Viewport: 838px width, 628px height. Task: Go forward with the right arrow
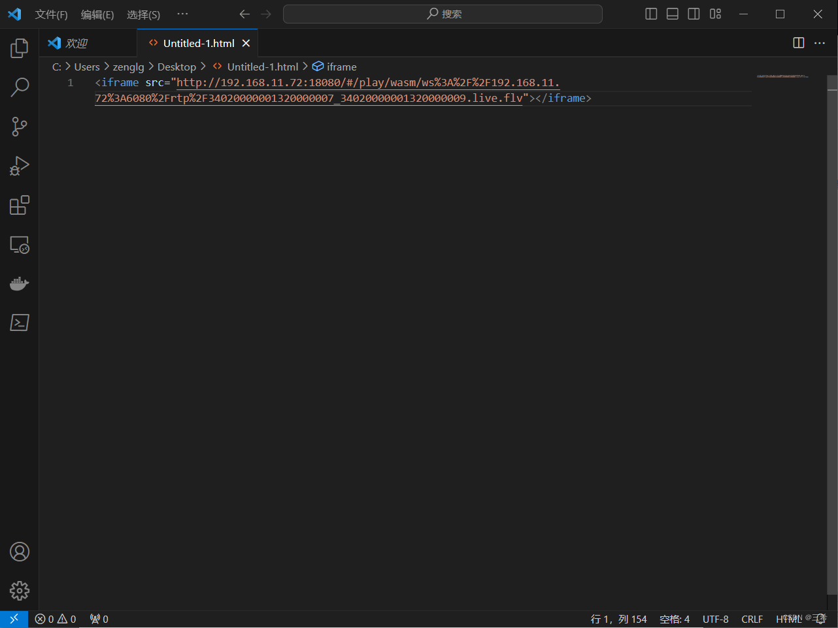tap(266, 14)
